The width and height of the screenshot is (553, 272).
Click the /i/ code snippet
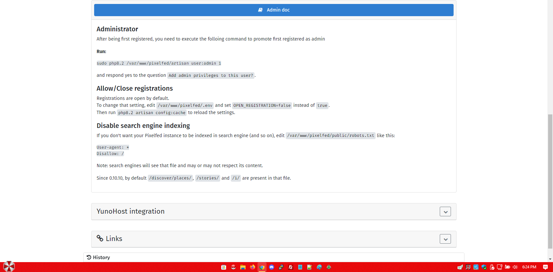pos(236,178)
